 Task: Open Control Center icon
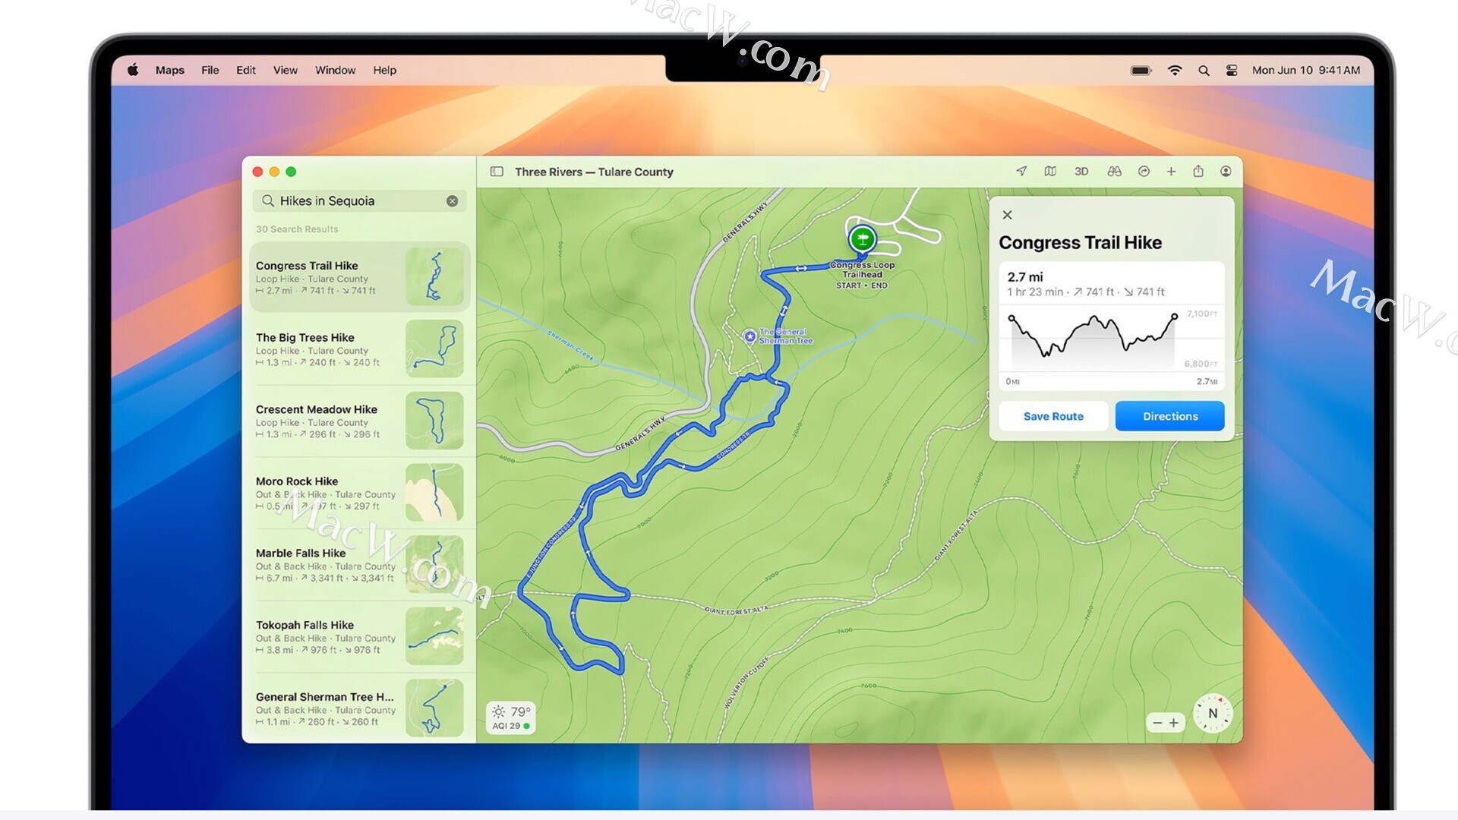1232,70
